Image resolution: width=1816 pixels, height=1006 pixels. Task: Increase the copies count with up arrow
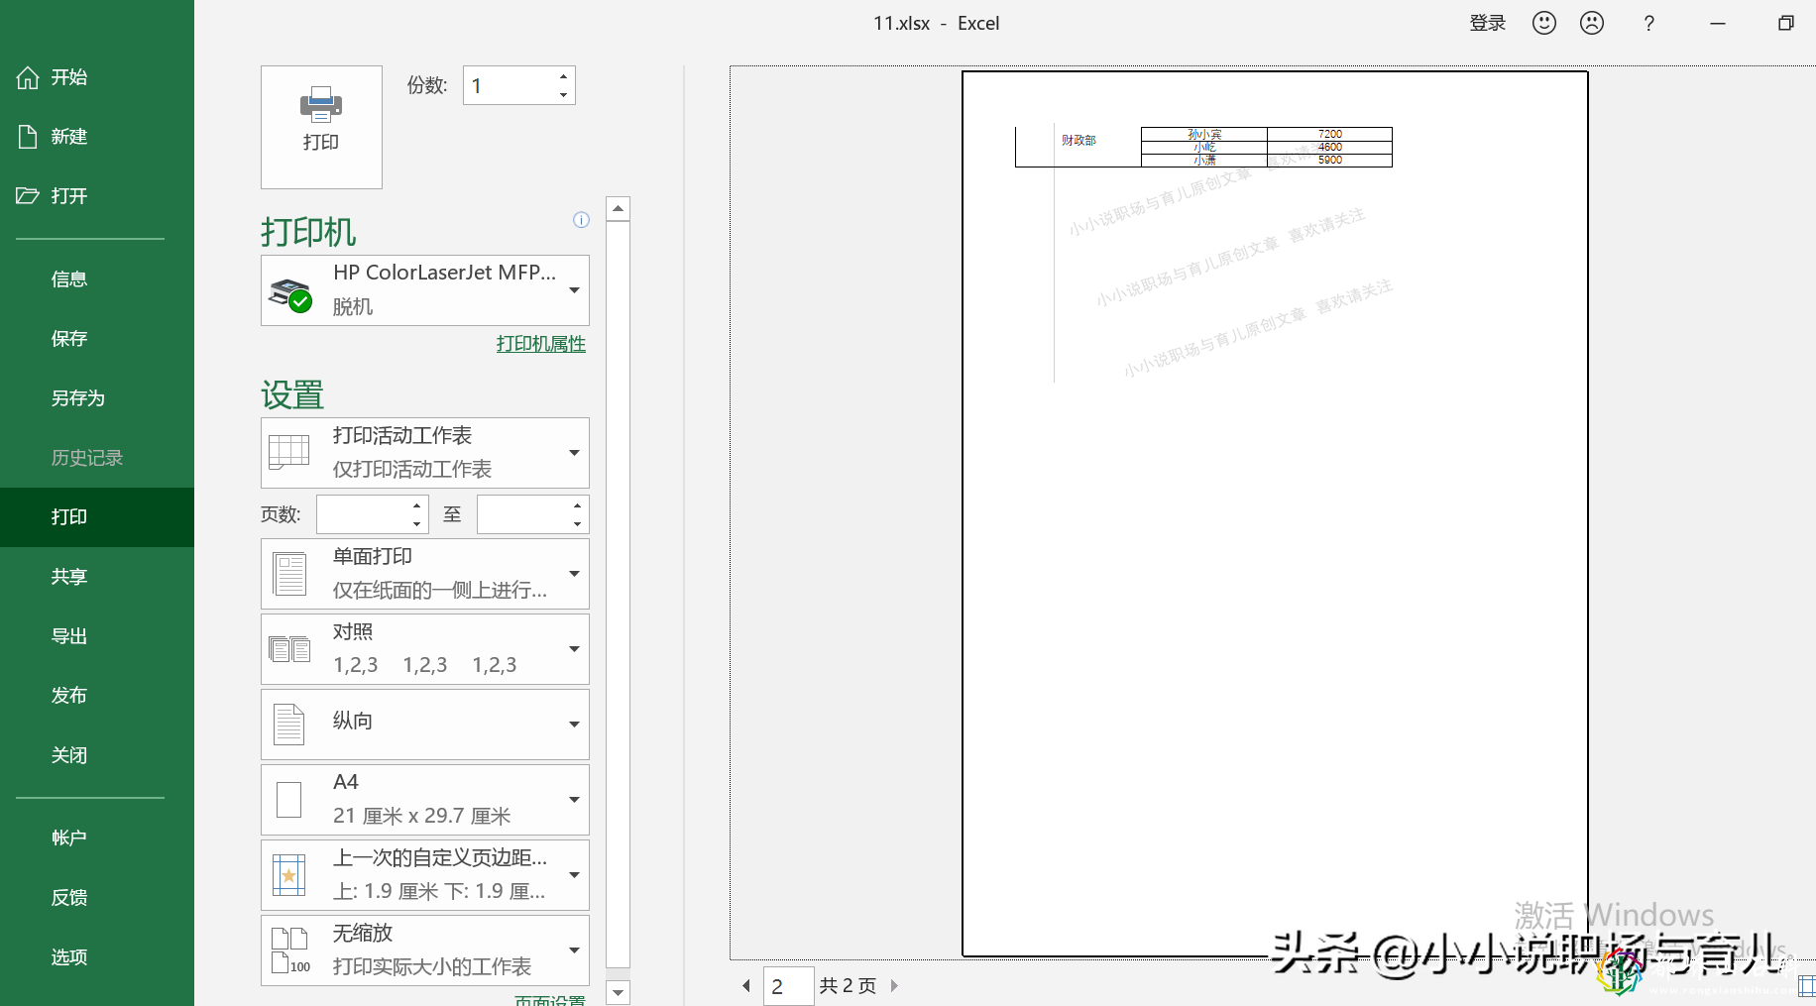[x=563, y=76]
